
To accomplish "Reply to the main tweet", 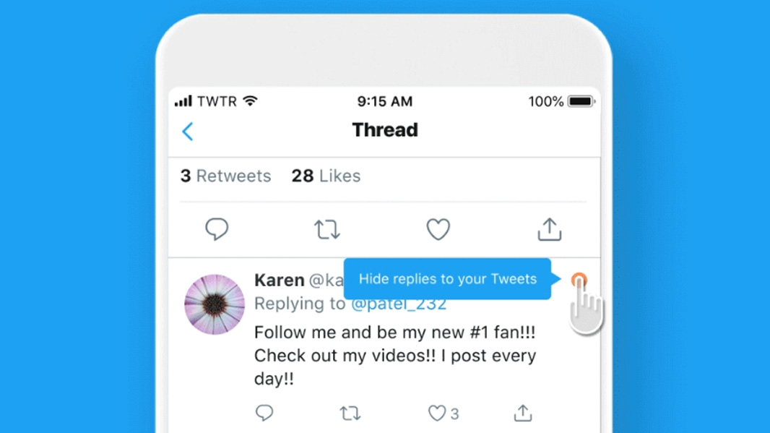I will [x=217, y=229].
